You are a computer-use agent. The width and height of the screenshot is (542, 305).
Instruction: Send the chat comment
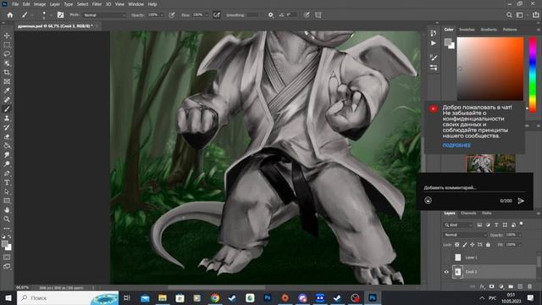(x=521, y=201)
